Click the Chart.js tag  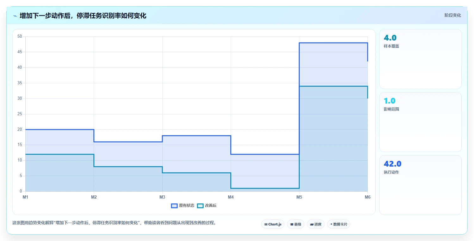273,224
